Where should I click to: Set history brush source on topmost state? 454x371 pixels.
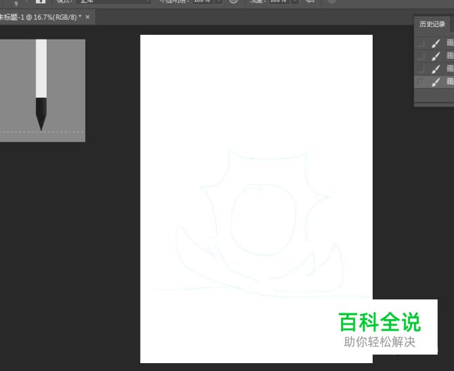(421, 43)
